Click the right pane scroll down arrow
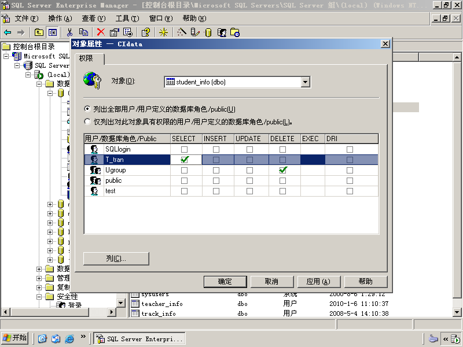This screenshot has height=347, width=463. point(457,312)
